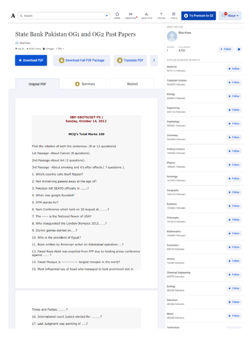Follow author Bilal Khan
The image size is (252, 337).
coord(226,49)
